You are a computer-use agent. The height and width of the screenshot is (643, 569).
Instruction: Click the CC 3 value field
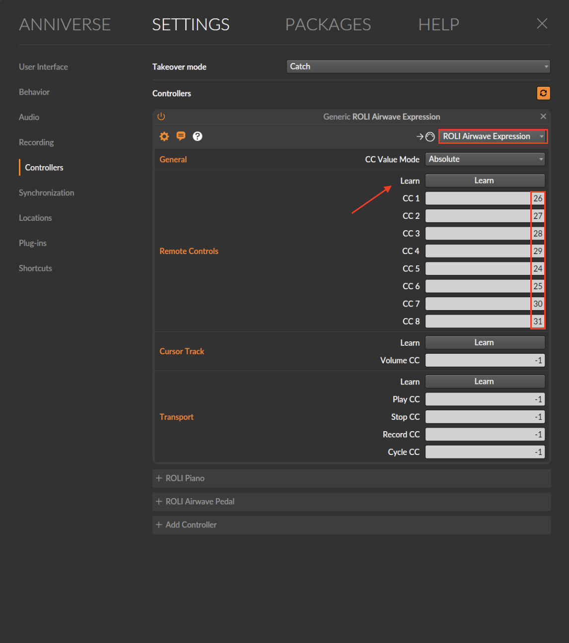(485, 234)
